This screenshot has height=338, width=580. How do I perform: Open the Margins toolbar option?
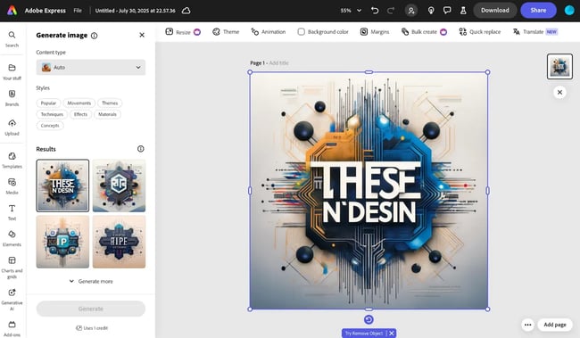375,32
